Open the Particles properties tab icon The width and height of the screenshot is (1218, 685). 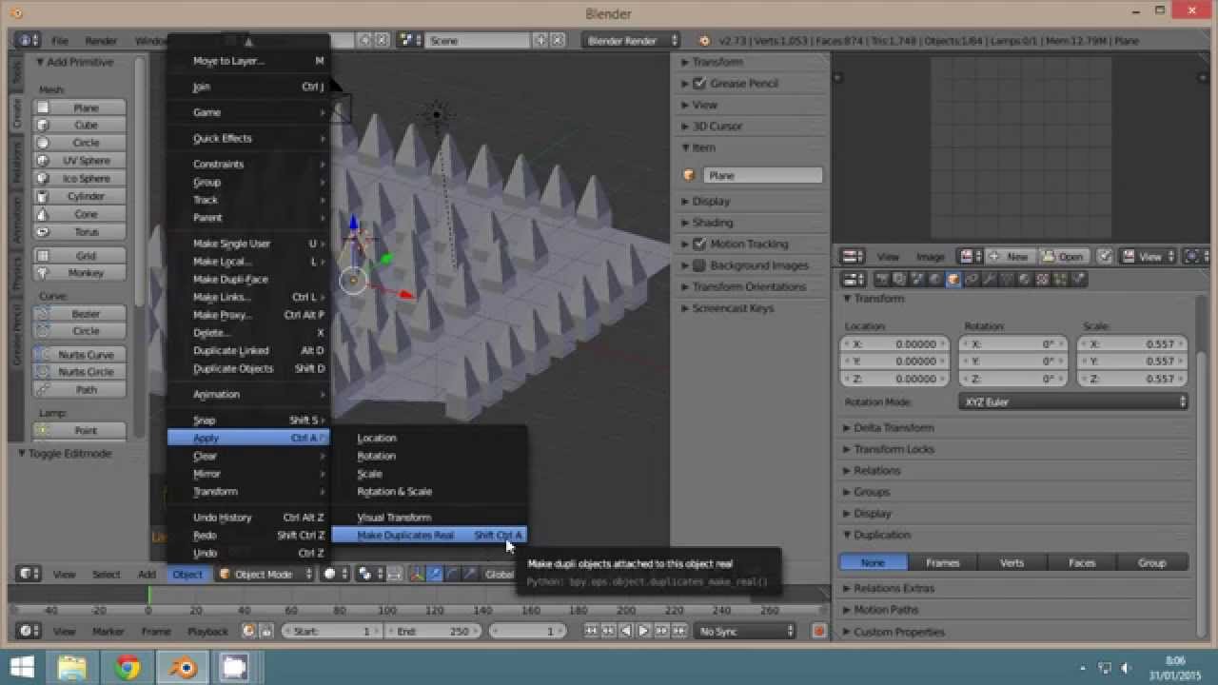[x=1060, y=279]
